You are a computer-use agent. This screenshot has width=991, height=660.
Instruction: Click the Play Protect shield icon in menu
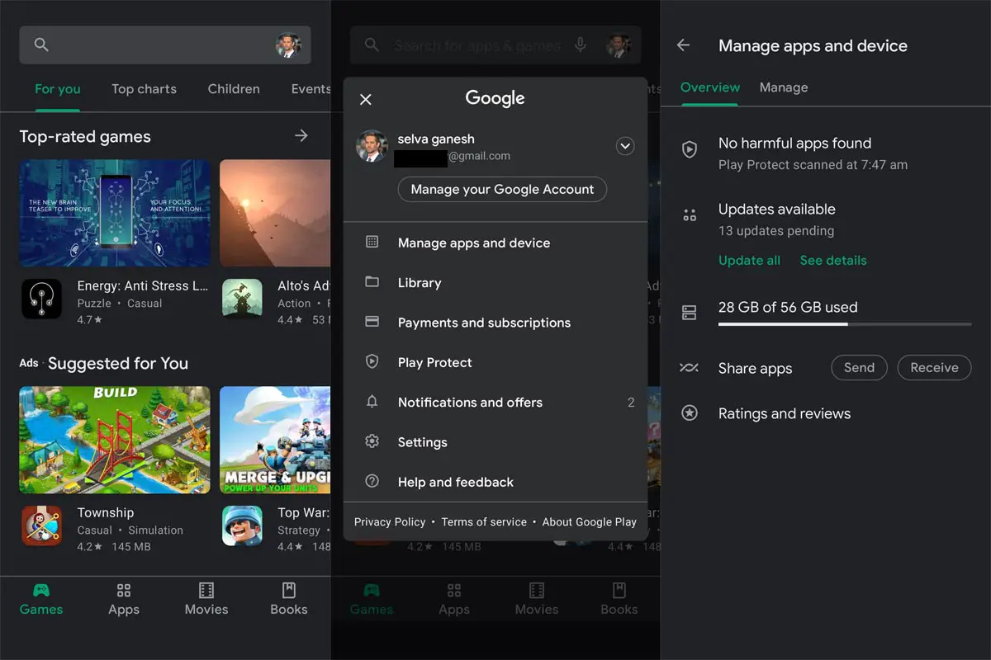(x=372, y=361)
